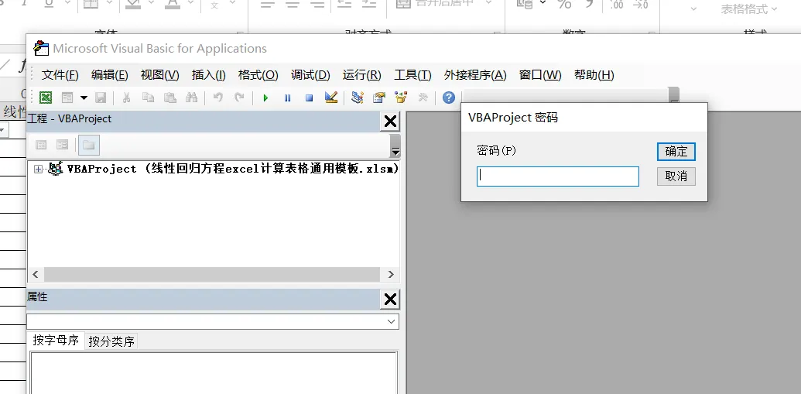Viewport: 801px width, 394px height.
Task: Click View Code icon in project panel
Action: coord(41,145)
